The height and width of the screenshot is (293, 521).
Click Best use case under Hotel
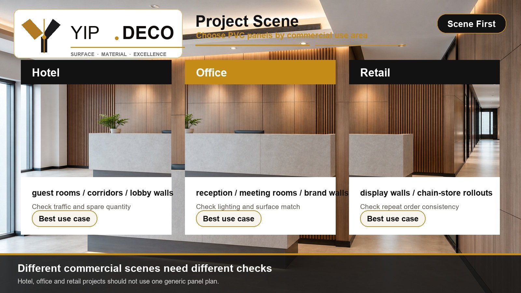(x=64, y=219)
